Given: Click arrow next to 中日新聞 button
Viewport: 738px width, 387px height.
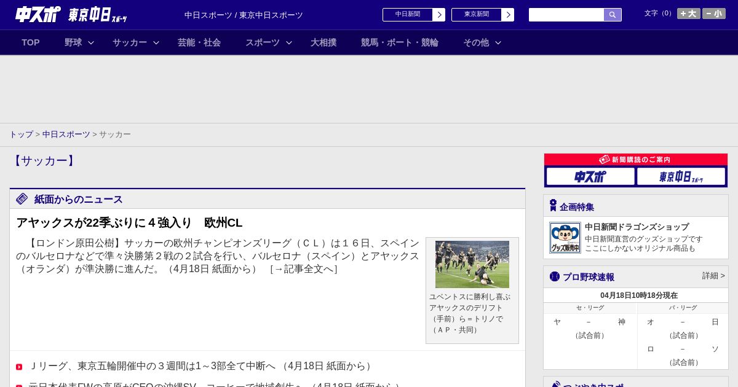Looking at the screenshot, I should [x=439, y=15].
